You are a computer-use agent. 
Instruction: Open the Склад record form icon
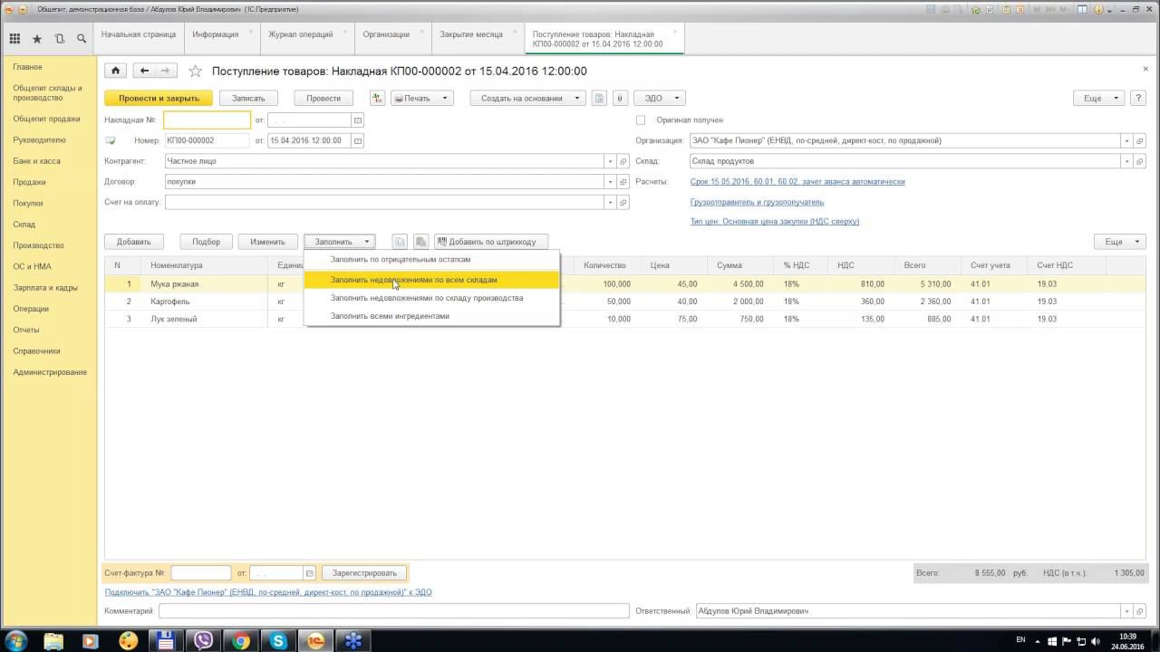click(x=1140, y=161)
